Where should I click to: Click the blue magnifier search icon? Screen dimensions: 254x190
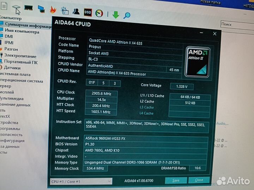pyautogui.click(x=127, y=16)
